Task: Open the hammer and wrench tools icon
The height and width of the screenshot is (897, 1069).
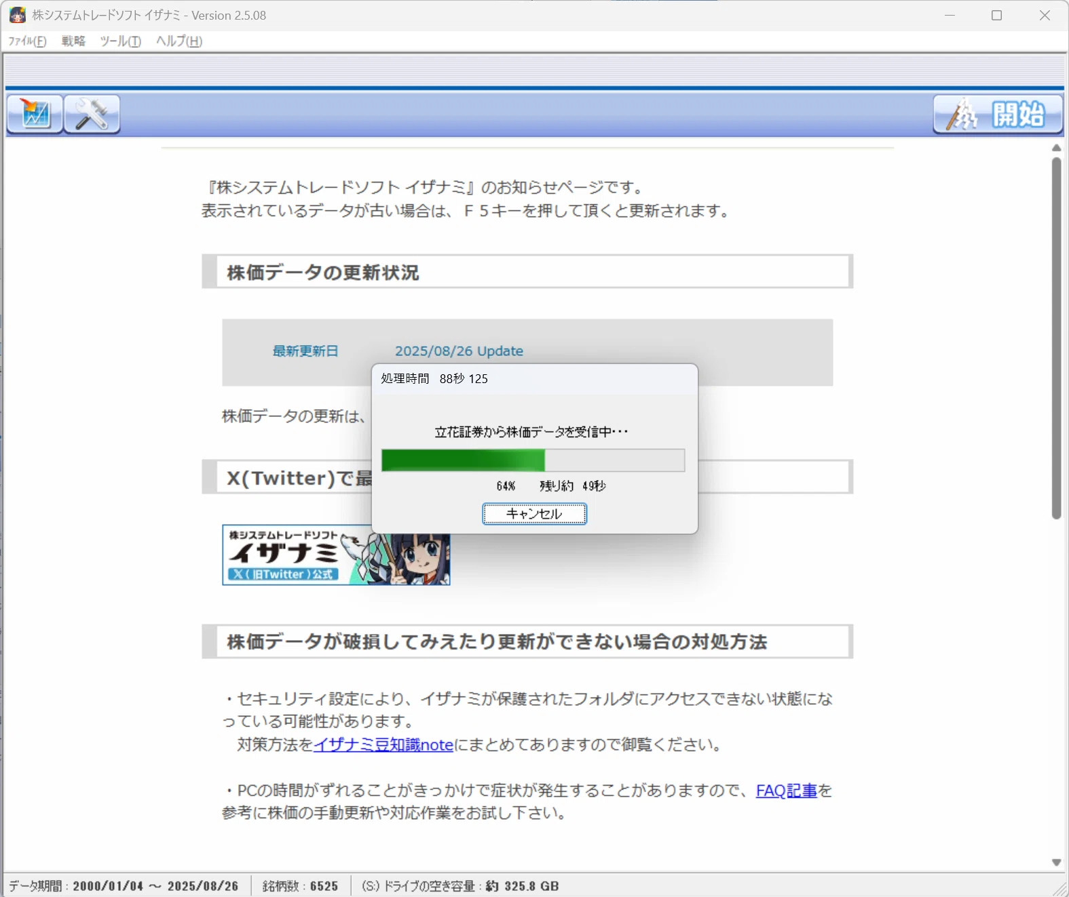Action: click(92, 114)
